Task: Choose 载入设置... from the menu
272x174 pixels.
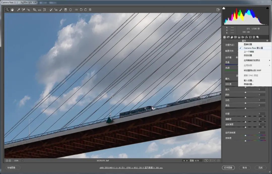Action: pos(248,80)
